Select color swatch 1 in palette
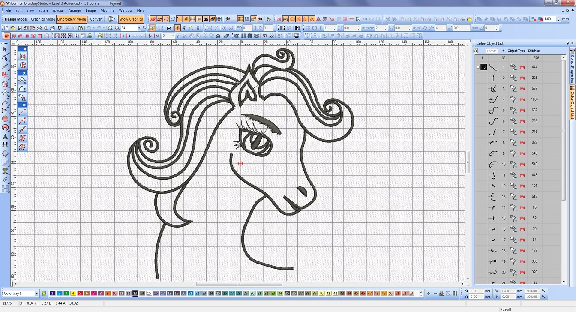 pos(53,294)
